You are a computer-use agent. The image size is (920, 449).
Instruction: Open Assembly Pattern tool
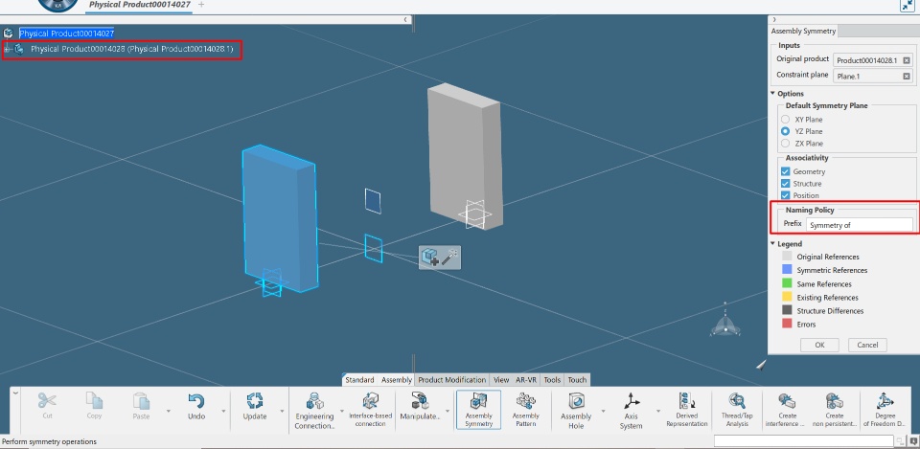(x=526, y=409)
